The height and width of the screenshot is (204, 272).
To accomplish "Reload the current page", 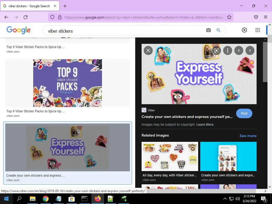I will point(25,17).
